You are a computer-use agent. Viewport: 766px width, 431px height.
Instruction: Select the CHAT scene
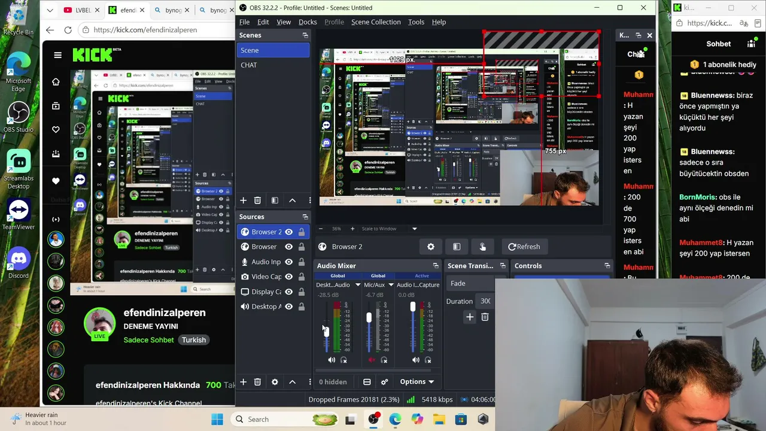point(273,65)
